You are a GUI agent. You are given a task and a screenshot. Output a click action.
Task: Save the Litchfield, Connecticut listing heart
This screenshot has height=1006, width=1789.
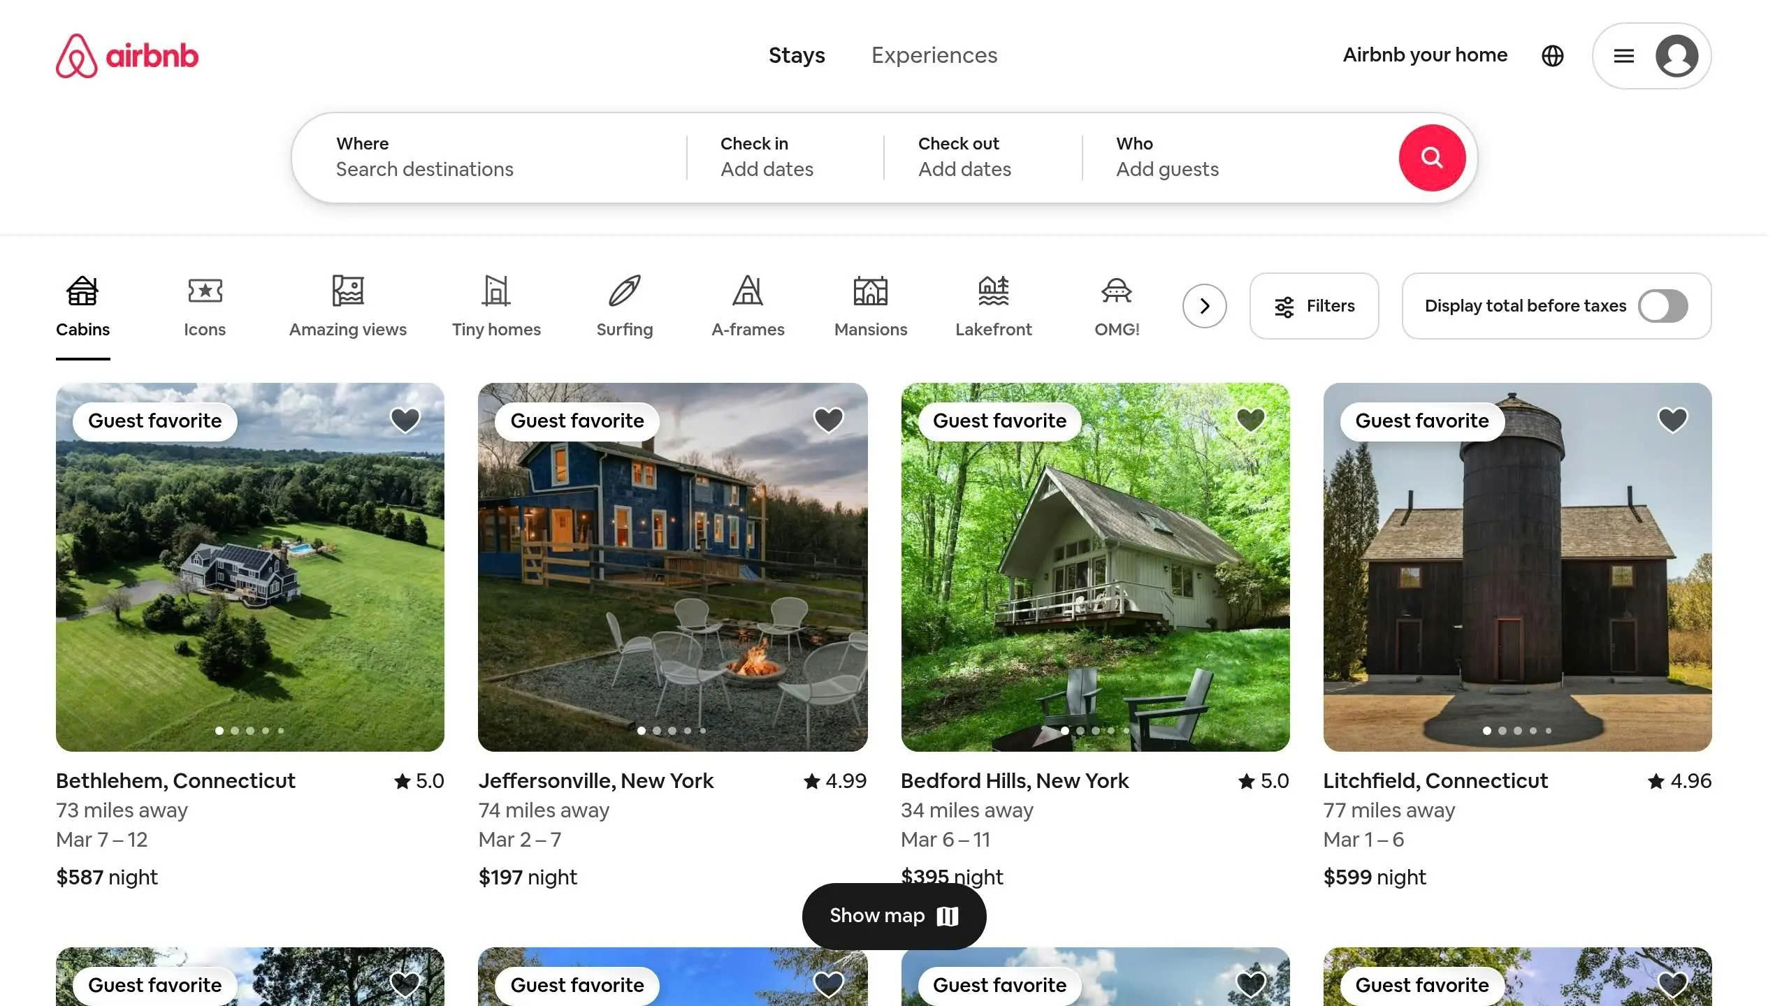(x=1672, y=420)
